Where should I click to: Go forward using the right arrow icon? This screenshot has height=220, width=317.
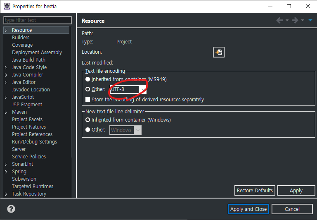point(295,20)
